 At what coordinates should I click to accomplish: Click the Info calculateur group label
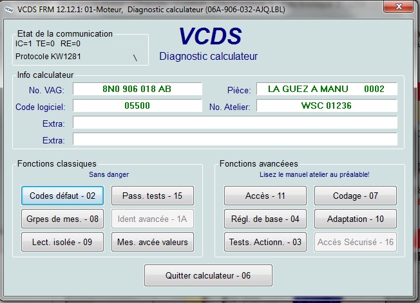click(x=45, y=75)
